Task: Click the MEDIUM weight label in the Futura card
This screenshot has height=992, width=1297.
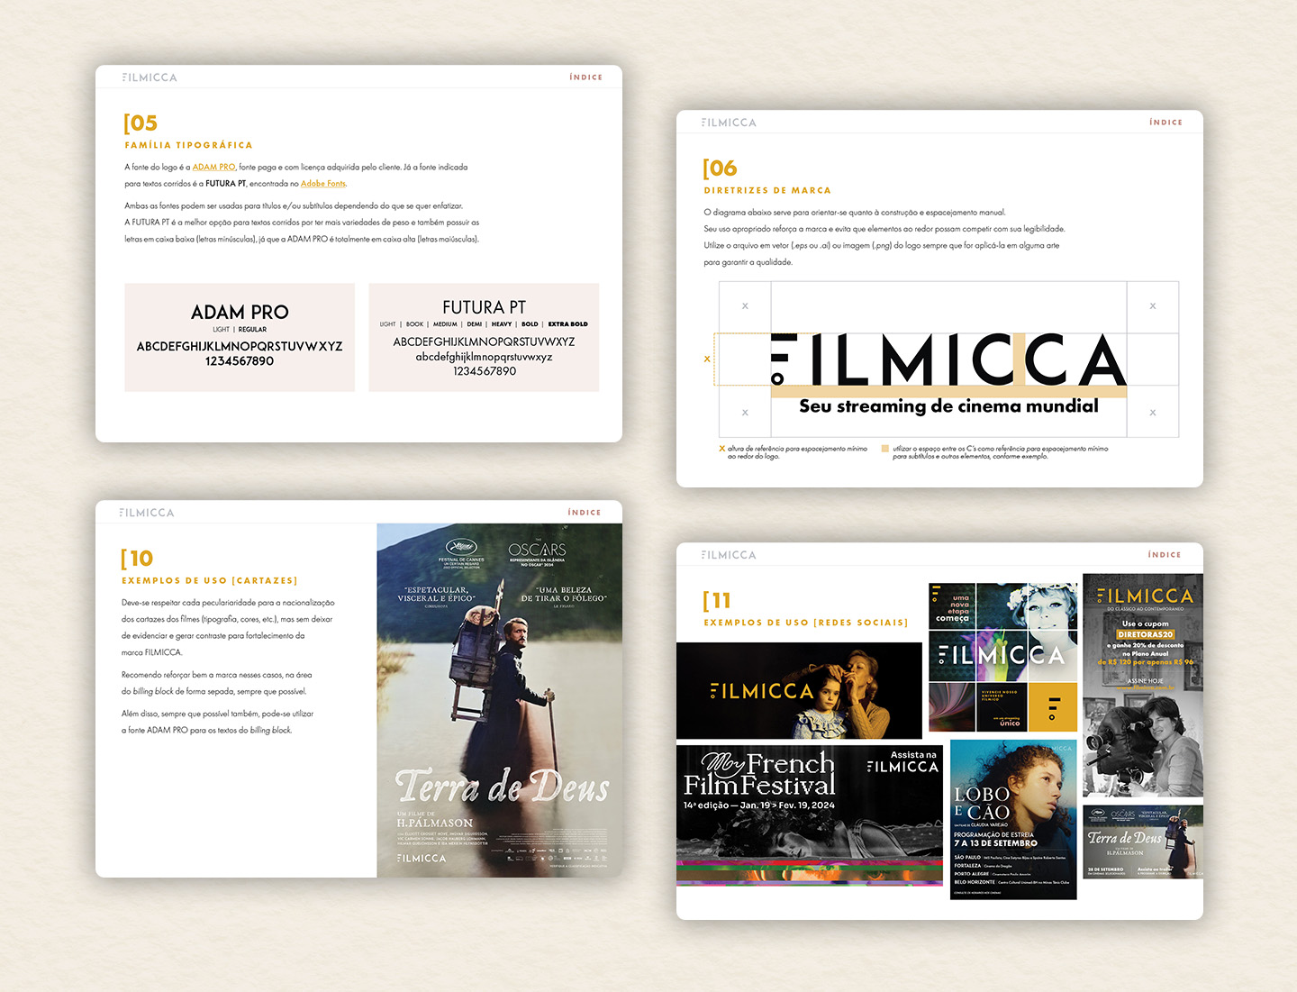Action: (445, 324)
